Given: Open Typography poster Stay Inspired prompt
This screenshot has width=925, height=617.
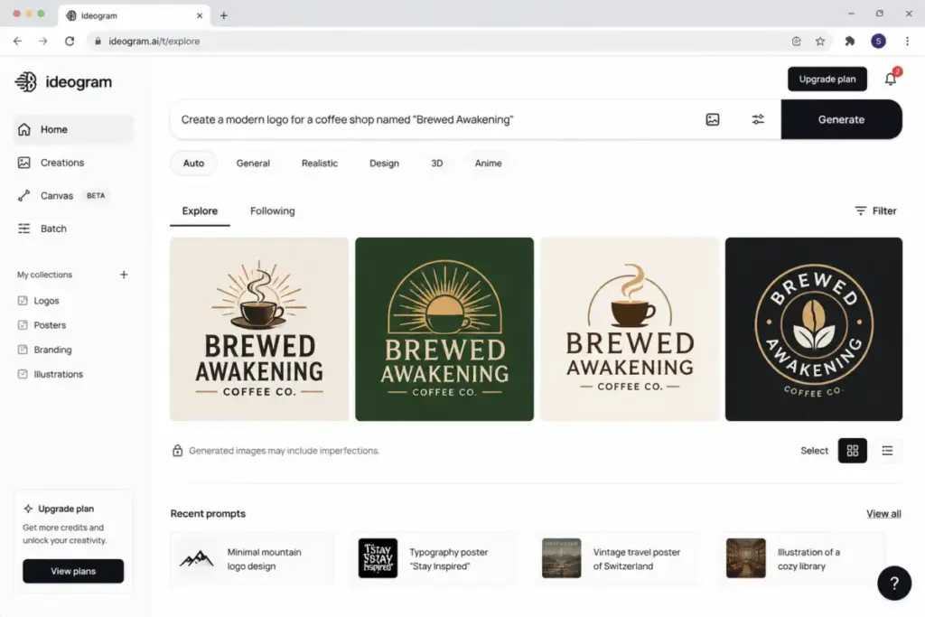Looking at the screenshot, I should [434, 558].
